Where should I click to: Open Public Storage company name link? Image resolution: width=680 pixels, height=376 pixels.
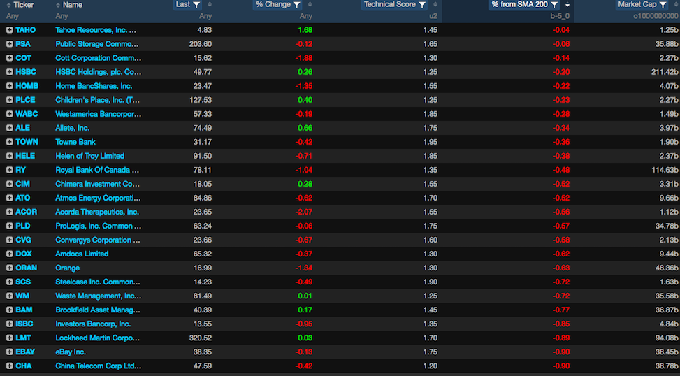(x=97, y=44)
